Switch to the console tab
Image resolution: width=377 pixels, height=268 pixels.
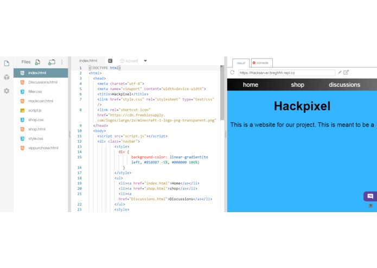click(x=262, y=63)
